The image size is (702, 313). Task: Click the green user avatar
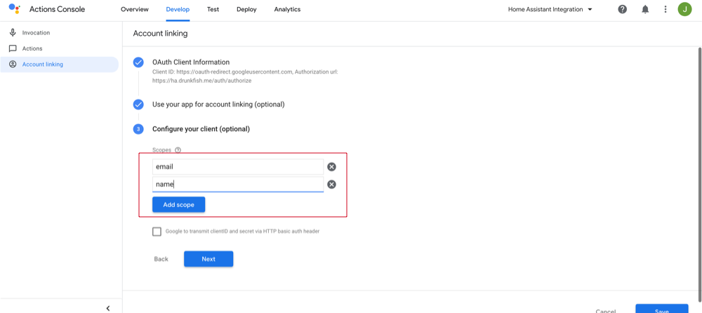(684, 9)
